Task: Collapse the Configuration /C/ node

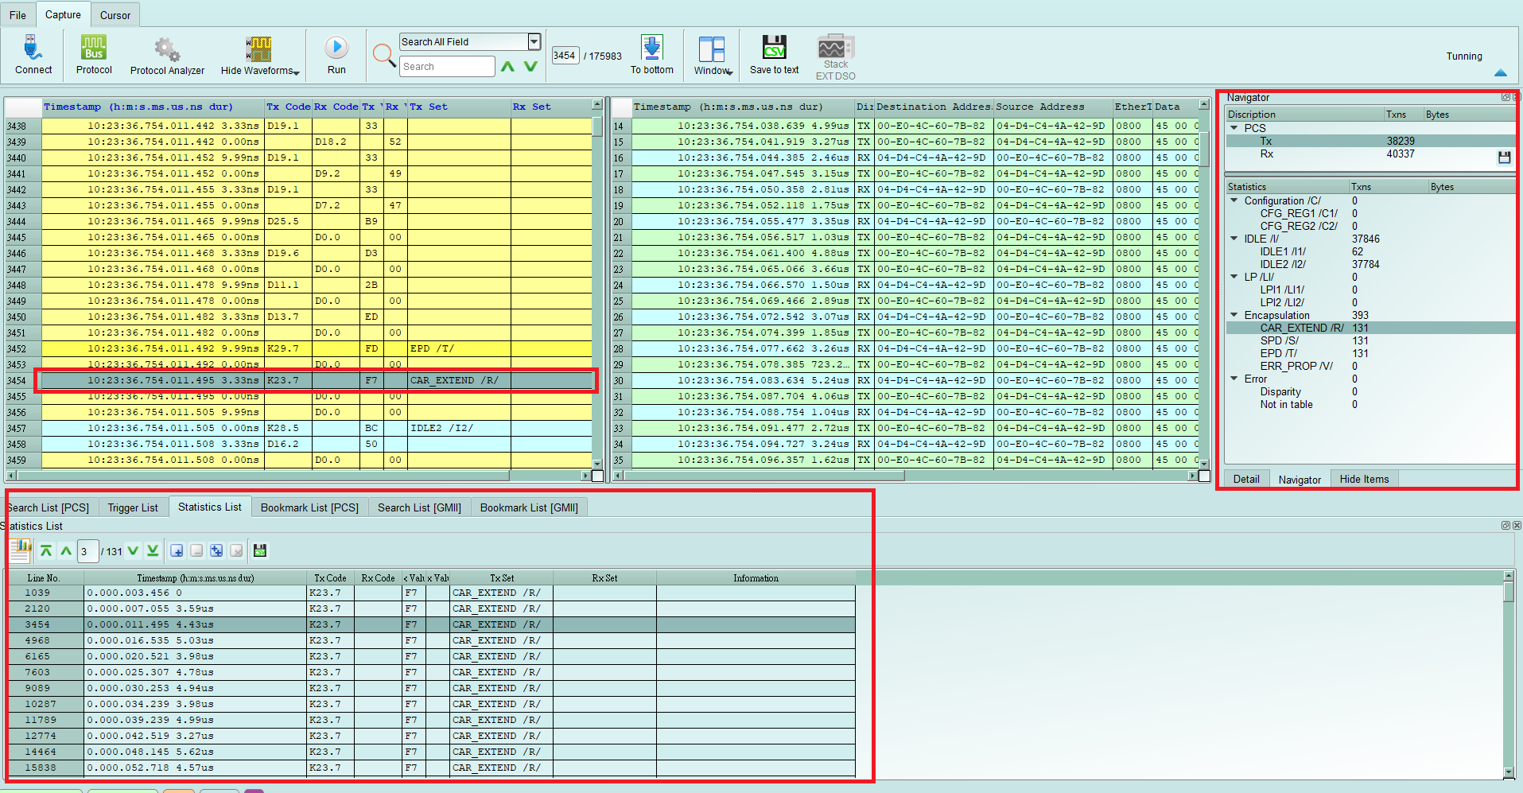Action: point(1234,200)
